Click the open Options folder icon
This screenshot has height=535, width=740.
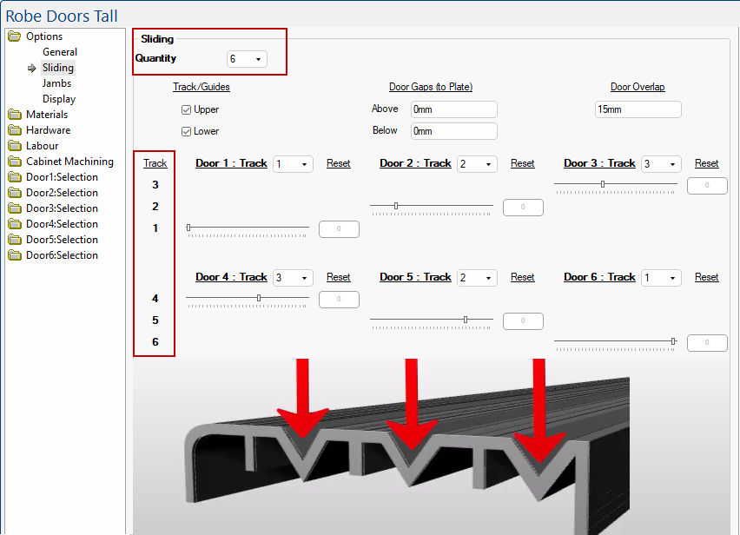click(15, 36)
